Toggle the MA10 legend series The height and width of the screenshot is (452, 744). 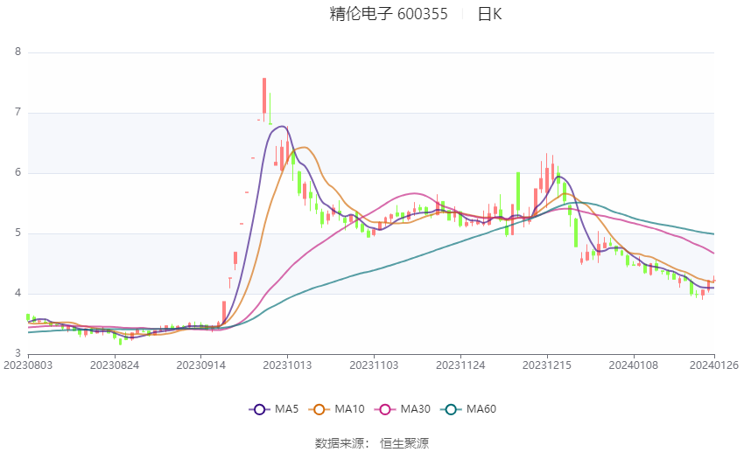(x=336, y=409)
